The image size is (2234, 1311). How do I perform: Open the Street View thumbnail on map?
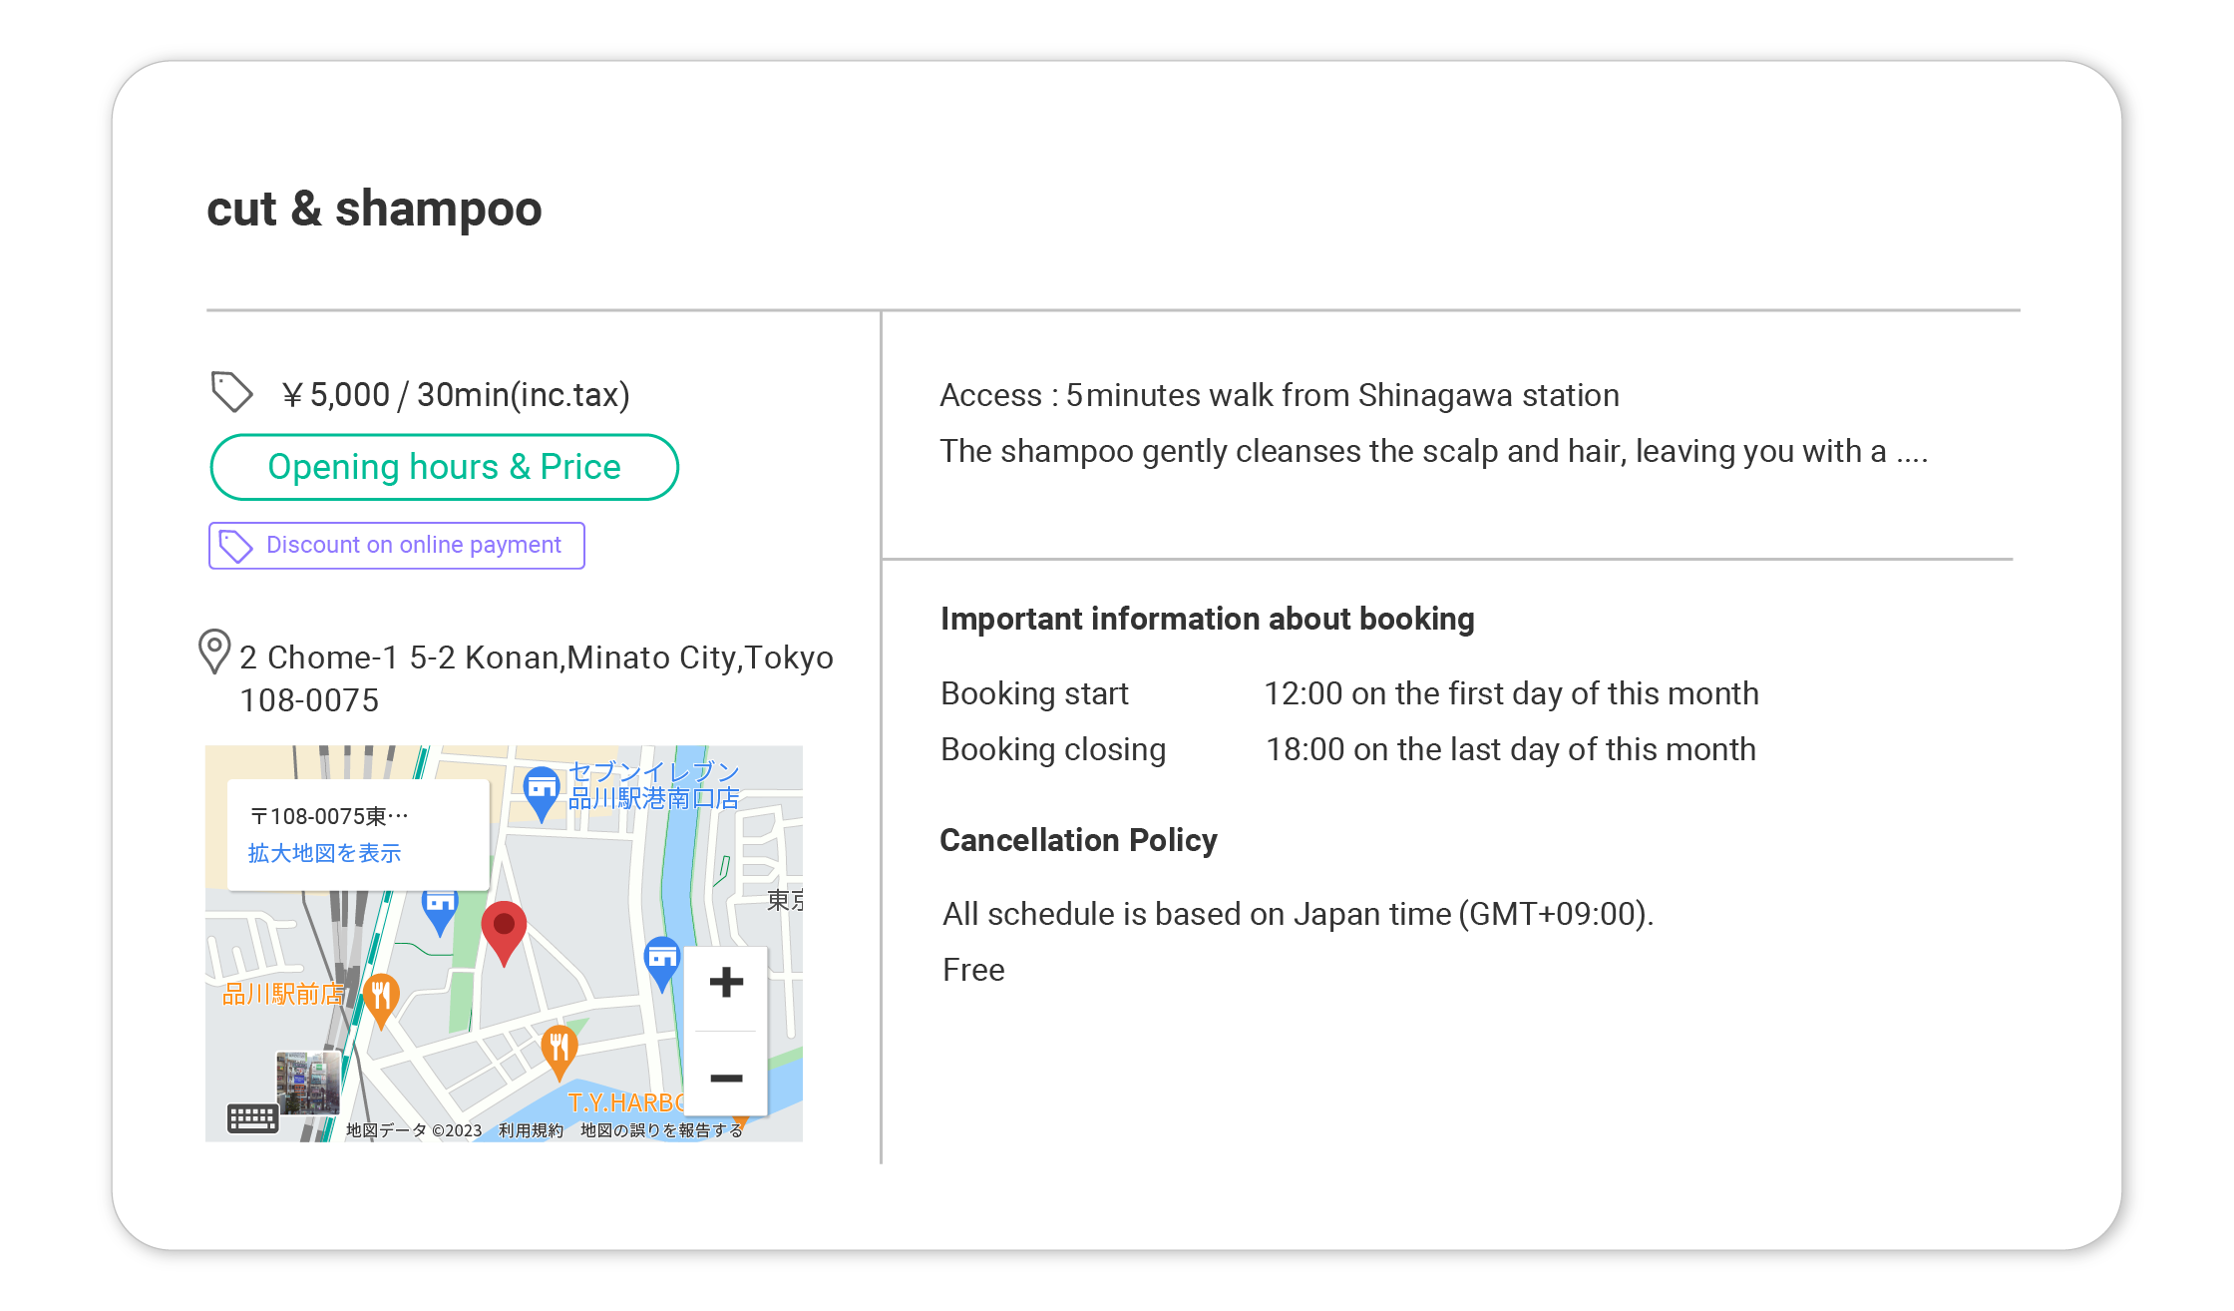tap(308, 1082)
